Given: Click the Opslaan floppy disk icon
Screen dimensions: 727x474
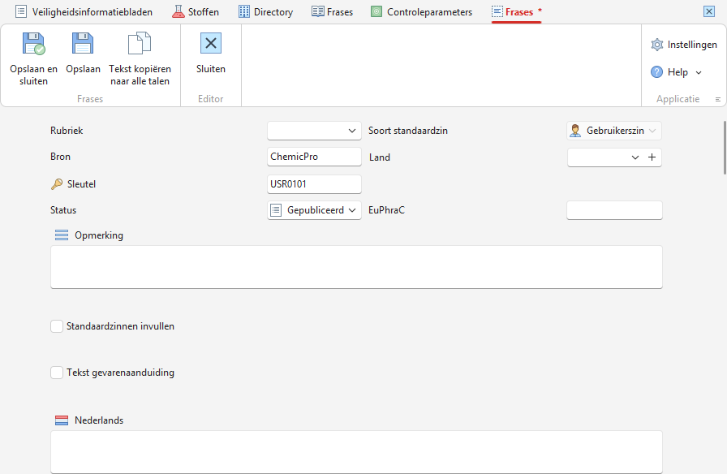Looking at the screenshot, I should tap(83, 44).
